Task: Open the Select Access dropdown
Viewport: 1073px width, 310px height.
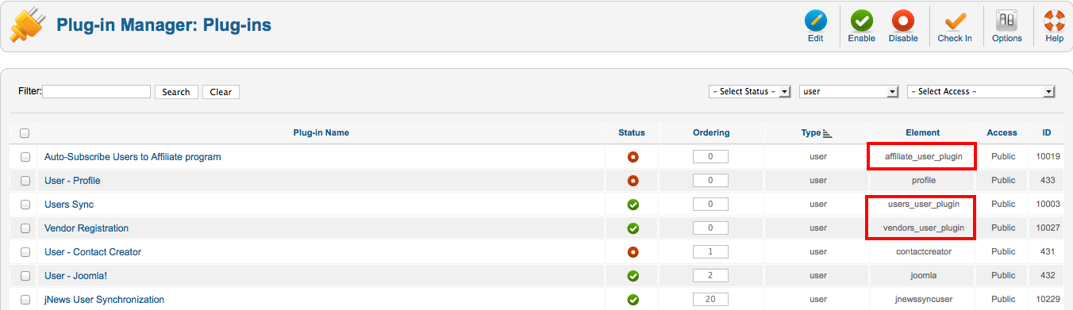Action: pos(981,92)
